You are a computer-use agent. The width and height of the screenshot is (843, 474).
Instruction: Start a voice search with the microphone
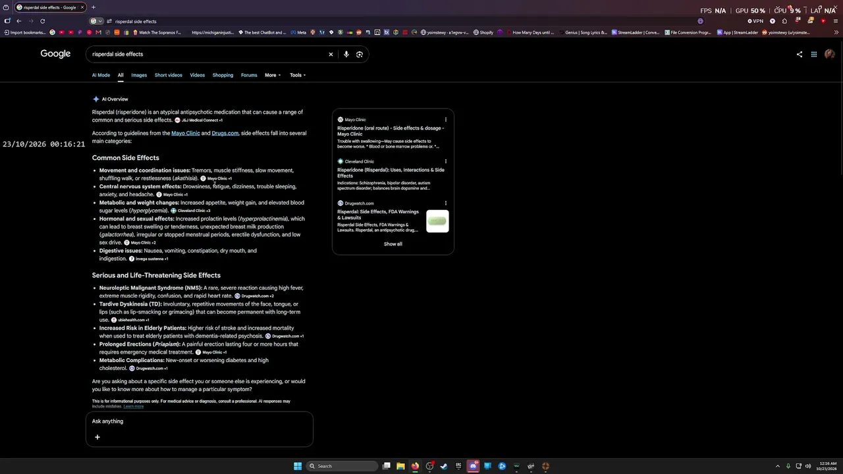(346, 55)
